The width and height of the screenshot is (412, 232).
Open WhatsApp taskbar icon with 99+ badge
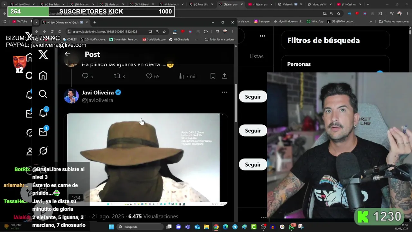tap(292, 227)
